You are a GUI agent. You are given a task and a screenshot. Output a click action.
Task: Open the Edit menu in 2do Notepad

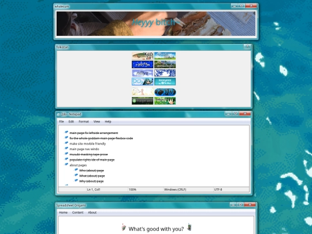pyautogui.click(x=71, y=121)
